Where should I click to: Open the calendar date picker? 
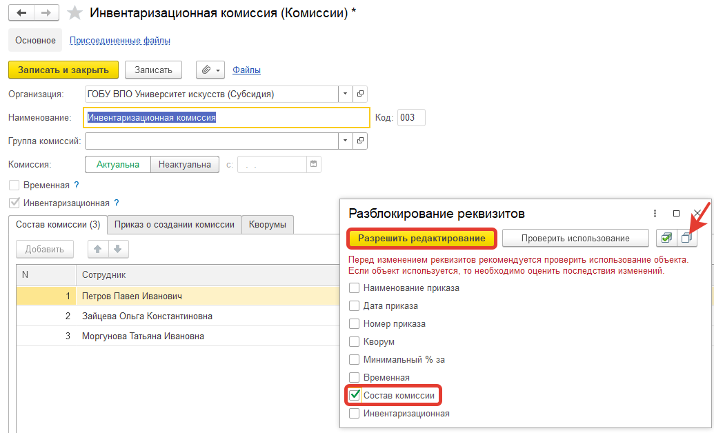click(313, 165)
